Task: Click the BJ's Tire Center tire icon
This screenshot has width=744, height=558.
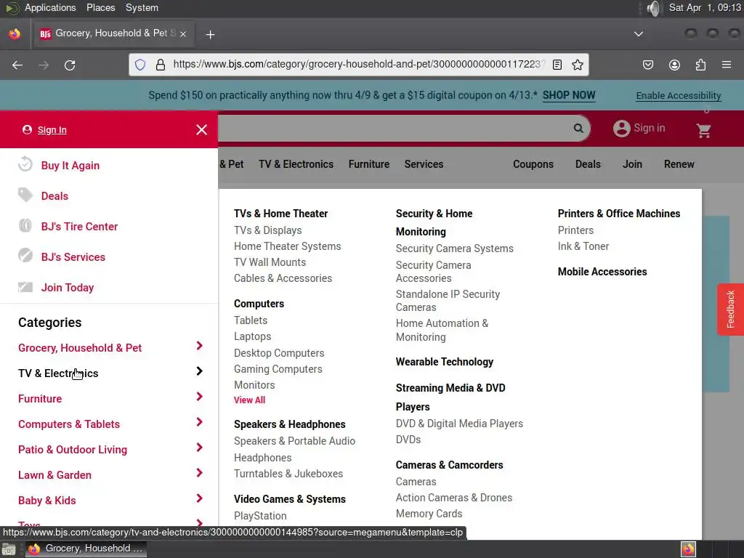Action: (25, 225)
